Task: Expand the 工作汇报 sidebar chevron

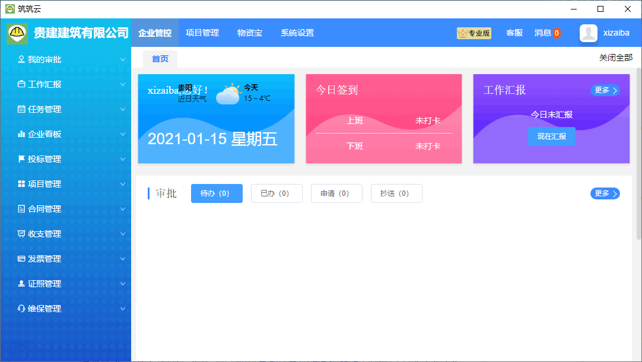Action: coord(122,84)
